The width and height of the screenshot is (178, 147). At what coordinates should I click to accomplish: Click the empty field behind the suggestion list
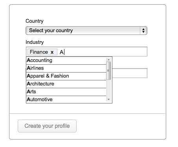tap(130, 73)
